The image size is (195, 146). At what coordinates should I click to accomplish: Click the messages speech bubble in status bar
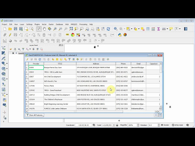click(x=188, y=125)
